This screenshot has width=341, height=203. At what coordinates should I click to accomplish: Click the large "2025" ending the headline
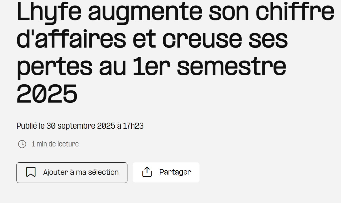47,94
